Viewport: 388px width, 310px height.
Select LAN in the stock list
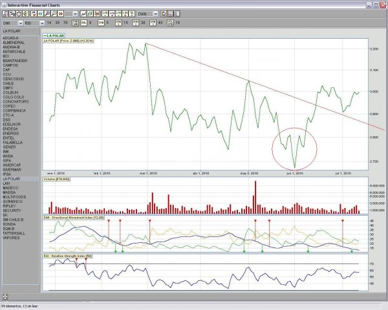coord(6,183)
